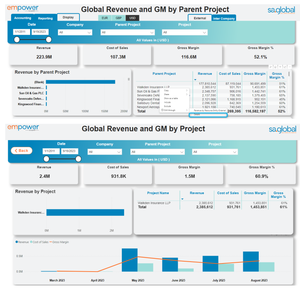Click the Sun Oil & Gas PLC chart label
The width and height of the screenshot is (300, 290).
[x=31, y=93]
